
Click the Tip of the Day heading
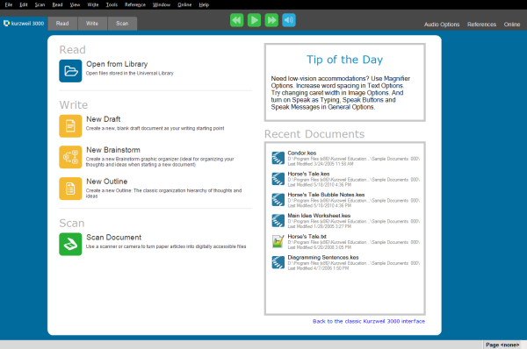[344, 60]
